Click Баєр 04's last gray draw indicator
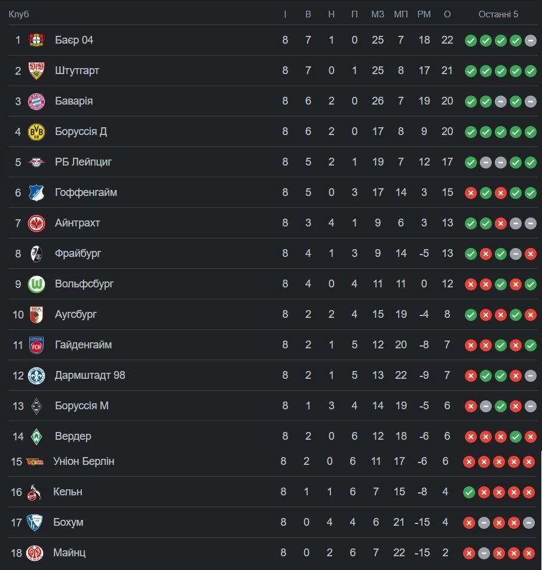 click(x=530, y=41)
